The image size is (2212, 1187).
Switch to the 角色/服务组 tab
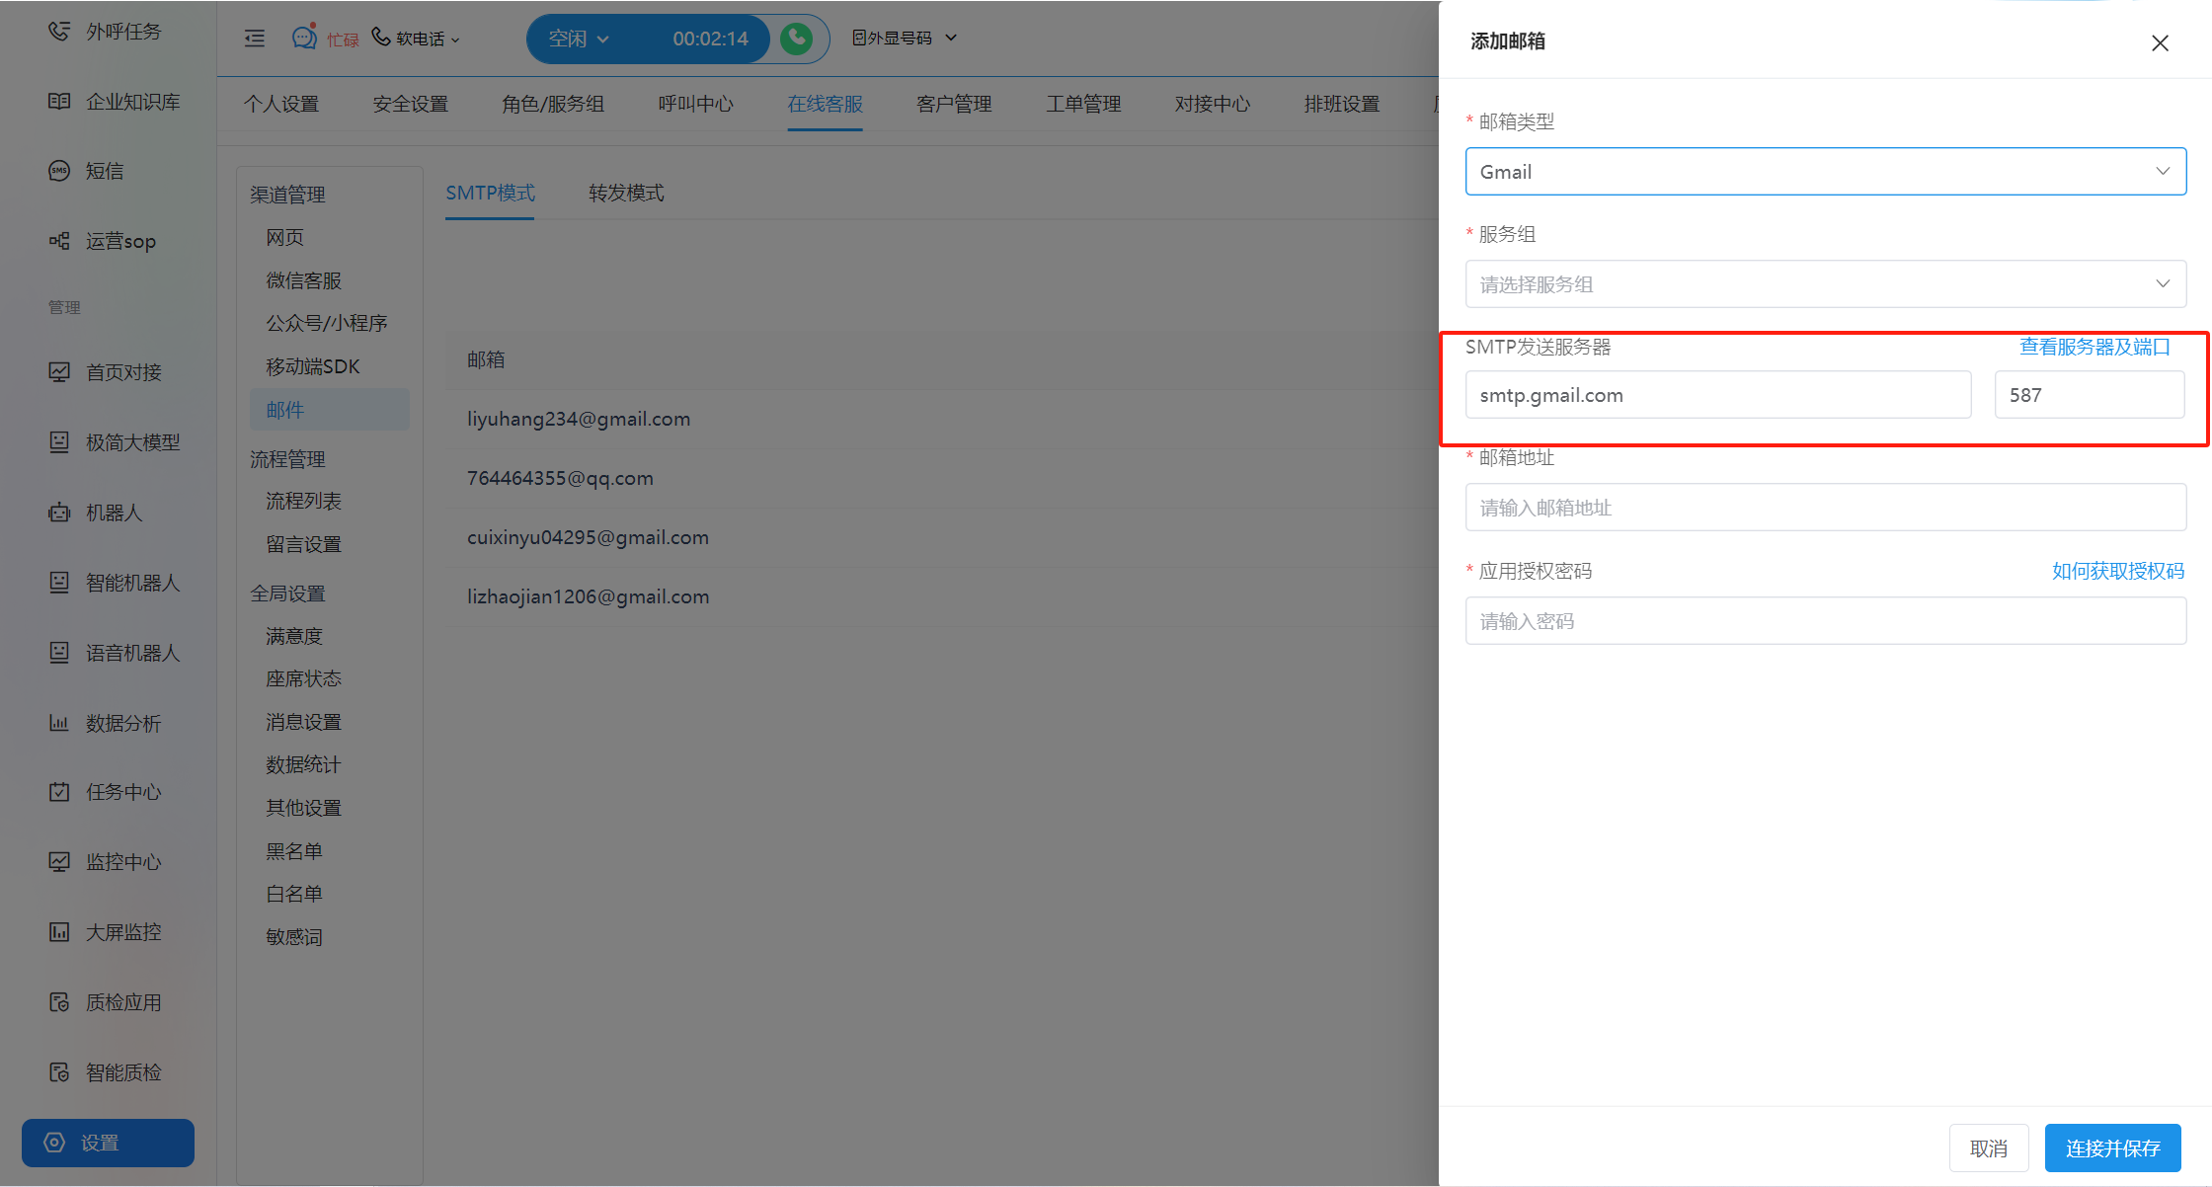553,104
